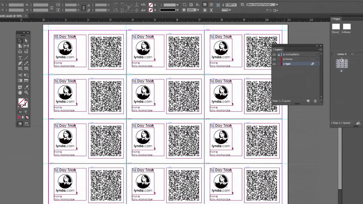
Task: Select the Gradient Feather tool
Action: click(x=26, y=80)
